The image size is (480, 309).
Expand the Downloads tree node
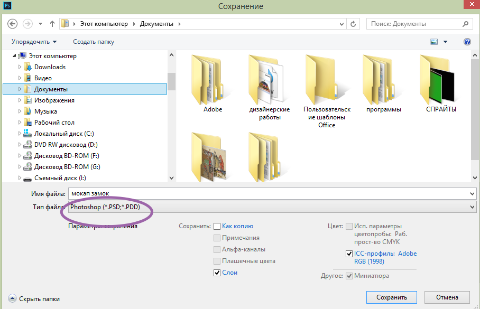coord(20,67)
